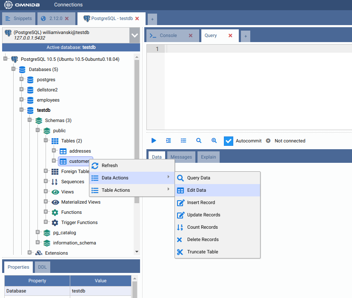Click the add new connection tab plus button
Screen dimensions: 352x298
click(x=152, y=19)
